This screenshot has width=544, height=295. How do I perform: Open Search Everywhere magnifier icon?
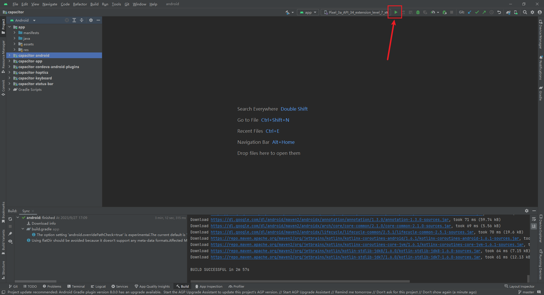point(525,12)
